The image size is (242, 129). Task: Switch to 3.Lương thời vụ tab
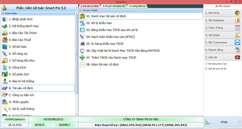coord(137,6)
